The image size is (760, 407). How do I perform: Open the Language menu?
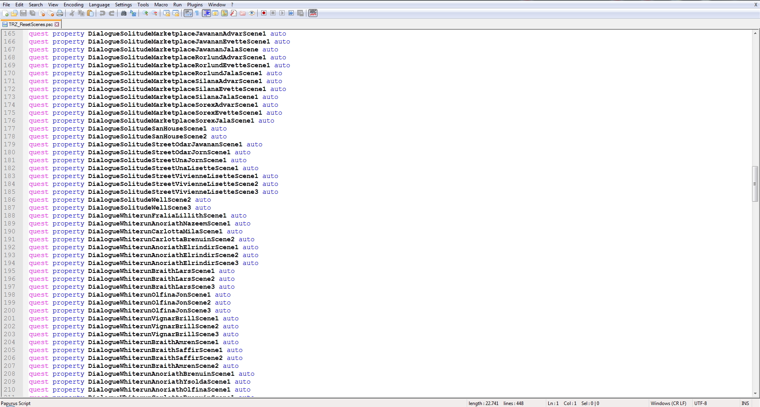tap(99, 5)
